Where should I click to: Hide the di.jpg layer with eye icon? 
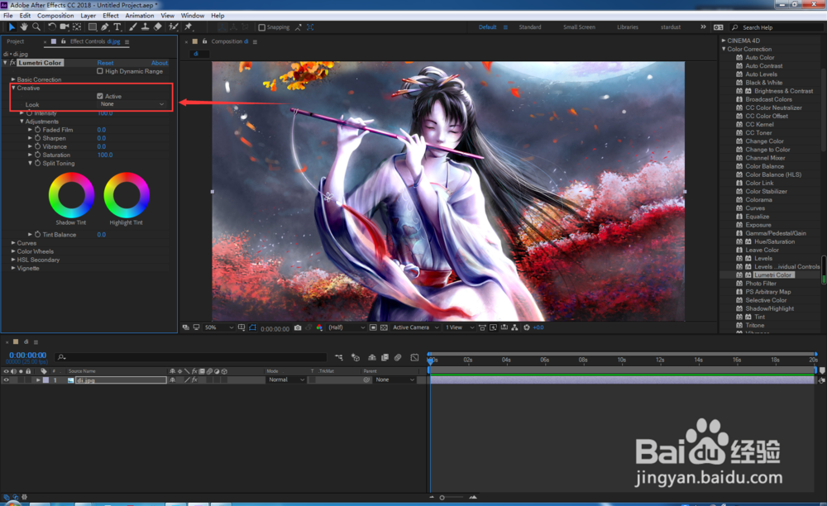(7, 380)
